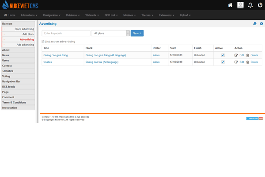This screenshot has height=177, width=265.
Task: Click the home icon in top header
Action: [230, 5]
